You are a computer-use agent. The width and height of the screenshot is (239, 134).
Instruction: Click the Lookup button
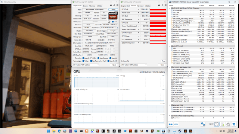[x=113, y=10]
